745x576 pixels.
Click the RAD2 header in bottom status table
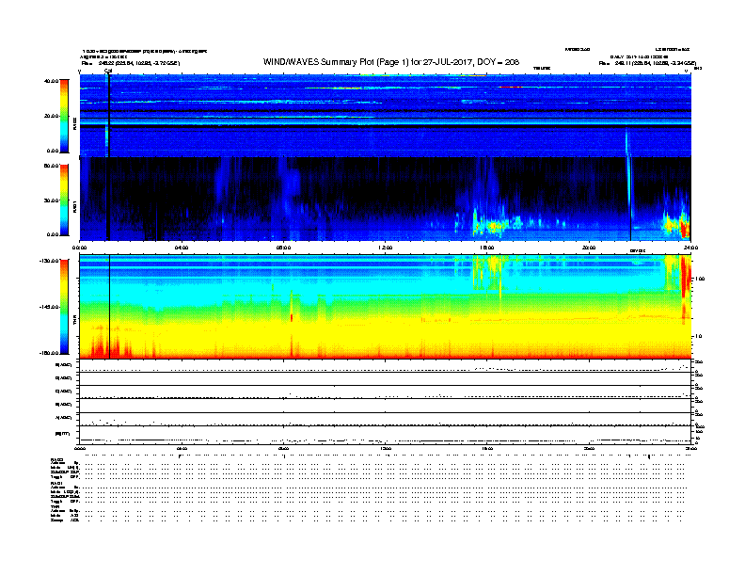coord(56,460)
